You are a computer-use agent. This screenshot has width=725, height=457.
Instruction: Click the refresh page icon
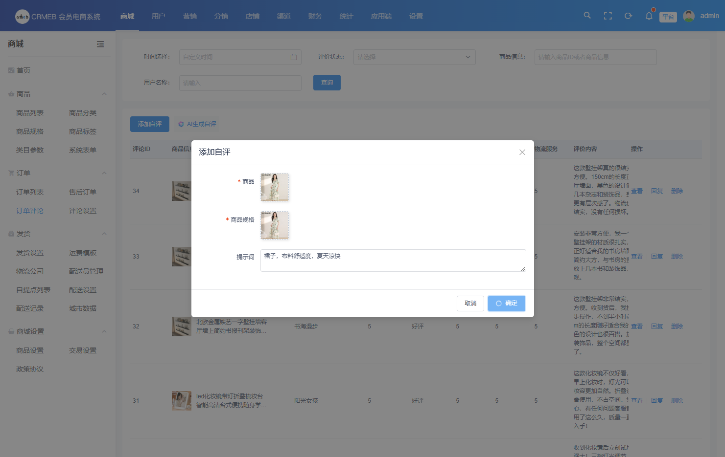[x=628, y=16]
